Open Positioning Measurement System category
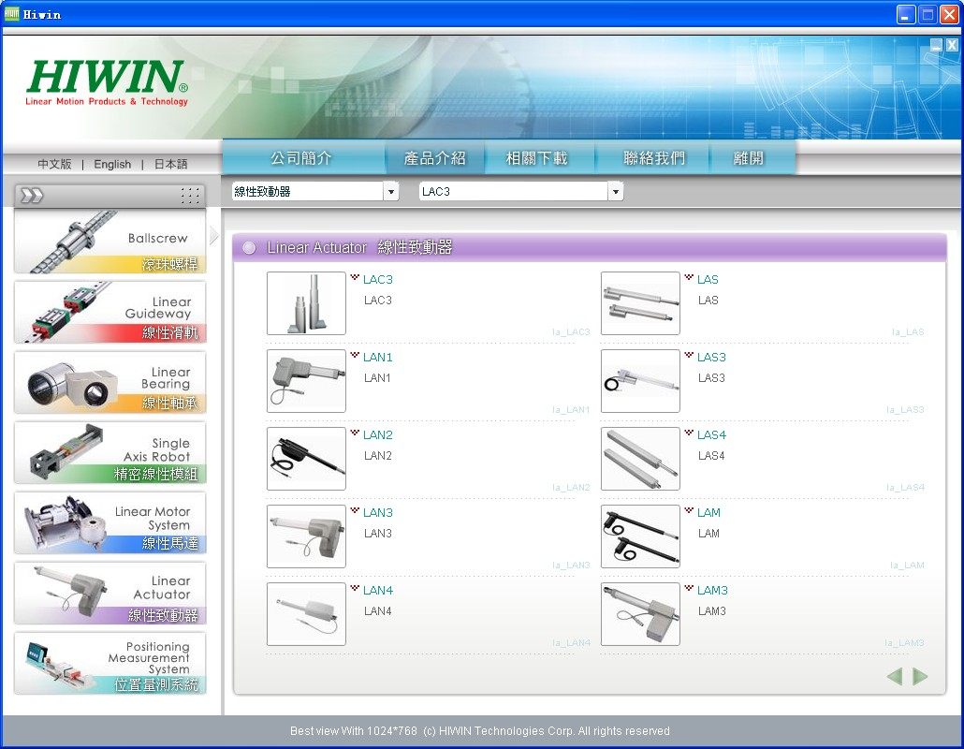The height and width of the screenshot is (749, 964). tap(110, 664)
